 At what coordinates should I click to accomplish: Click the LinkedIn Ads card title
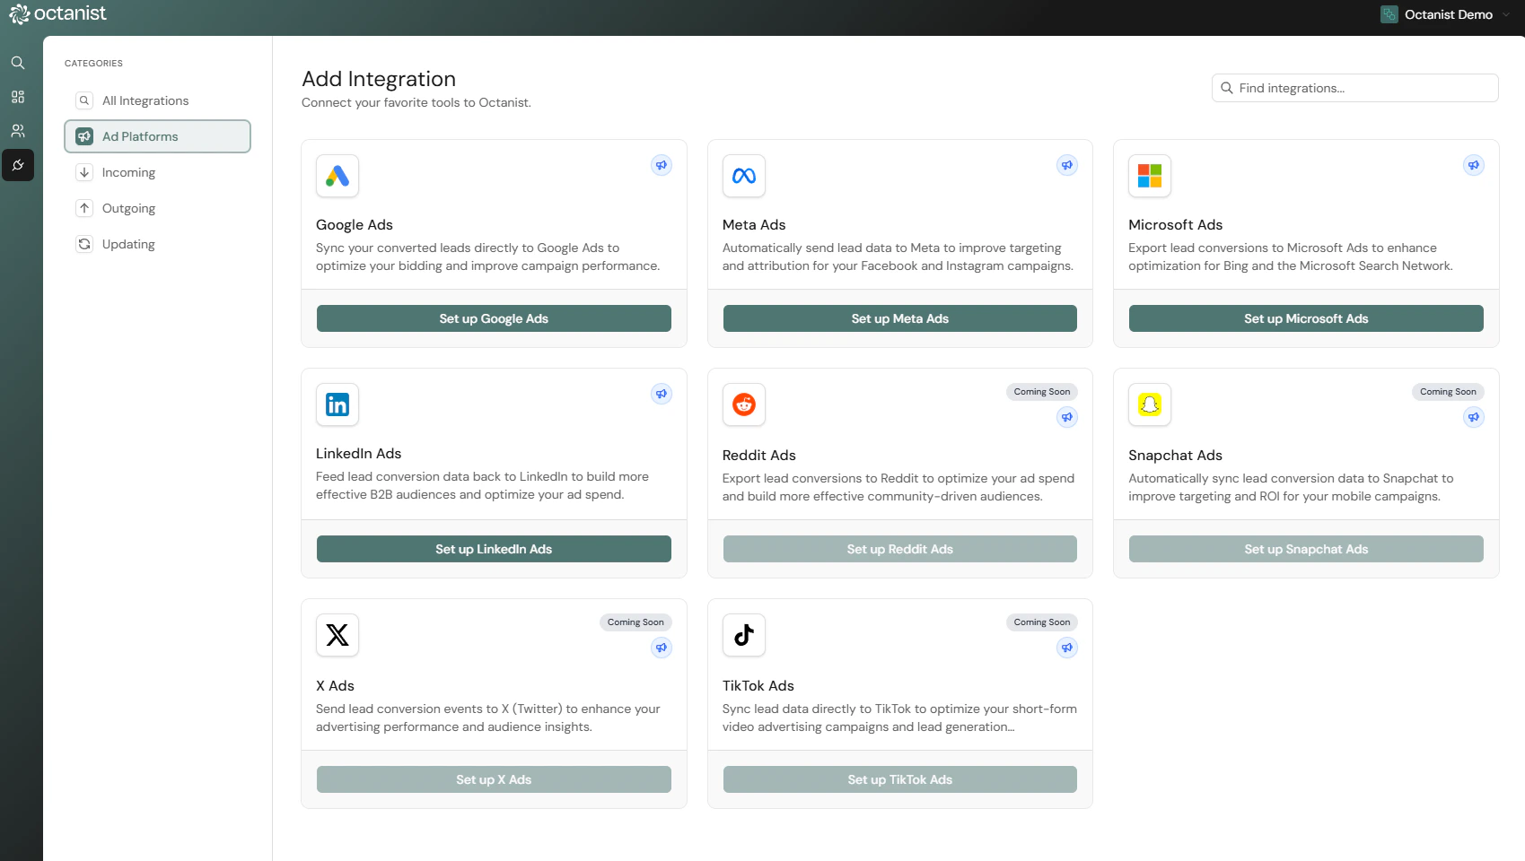[x=358, y=454]
